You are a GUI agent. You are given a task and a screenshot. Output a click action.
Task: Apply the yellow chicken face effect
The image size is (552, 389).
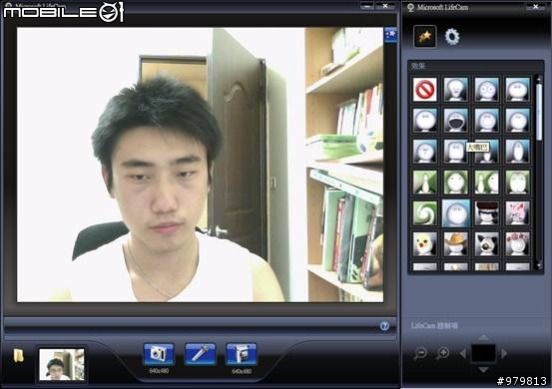[x=425, y=243]
